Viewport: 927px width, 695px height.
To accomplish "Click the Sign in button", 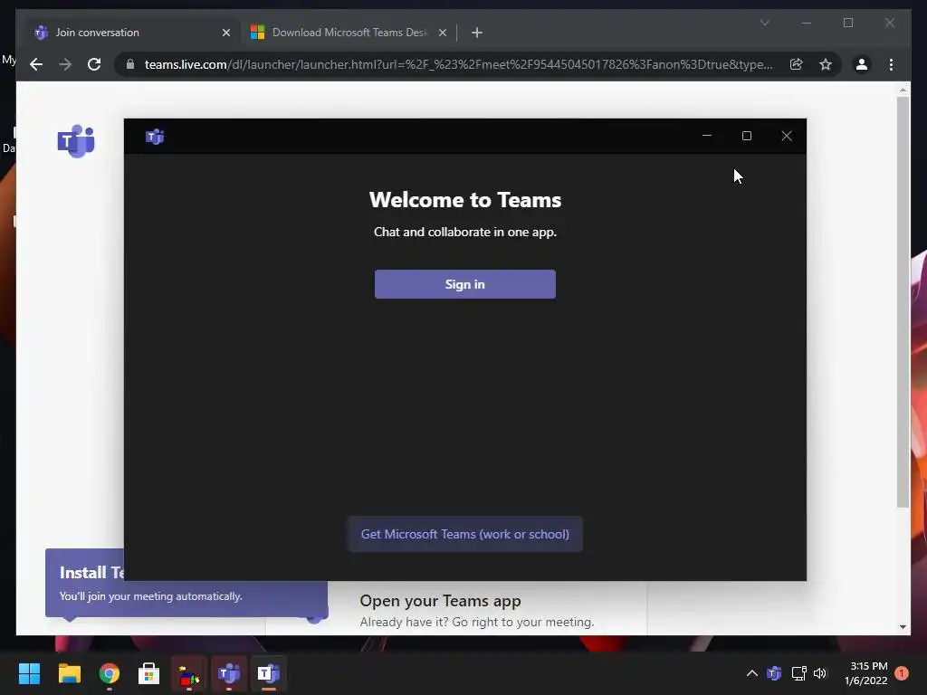I will 464,284.
